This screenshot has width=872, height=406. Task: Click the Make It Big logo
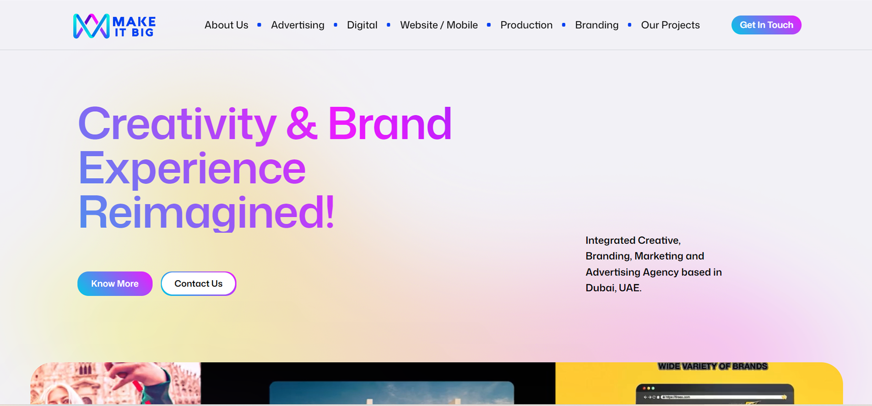[114, 26]
